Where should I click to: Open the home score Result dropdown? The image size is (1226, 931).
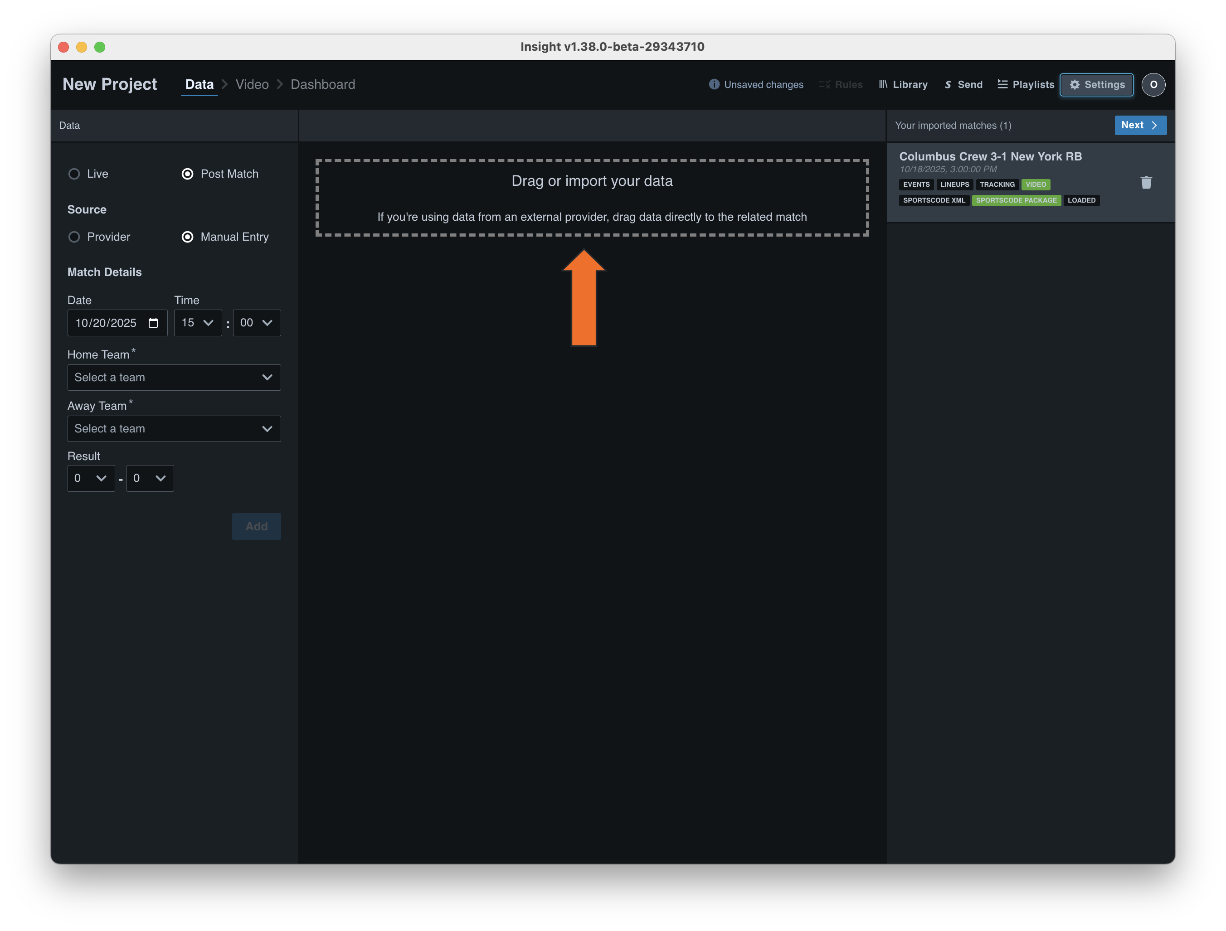pos(91,478)
